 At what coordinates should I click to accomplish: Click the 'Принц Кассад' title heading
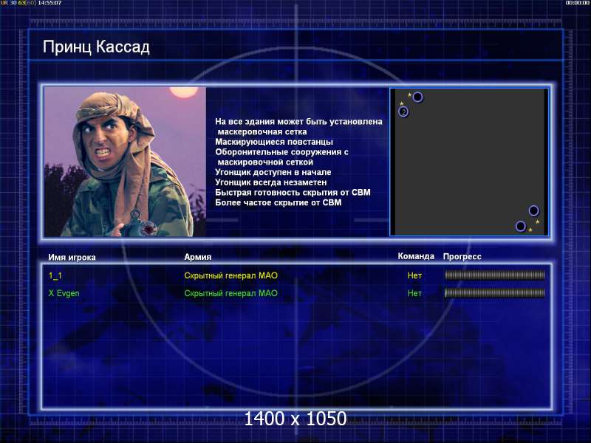click(x=96, y=47)
